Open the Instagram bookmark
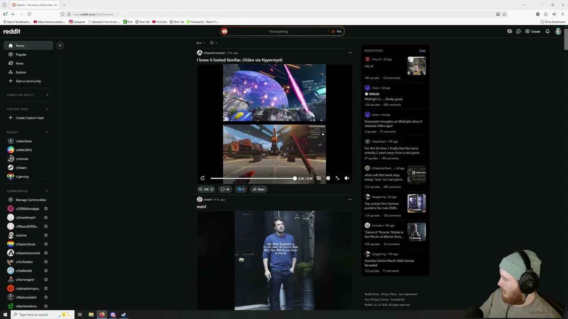The width and height of the screenshot is (568, 319). click(77, 22)
